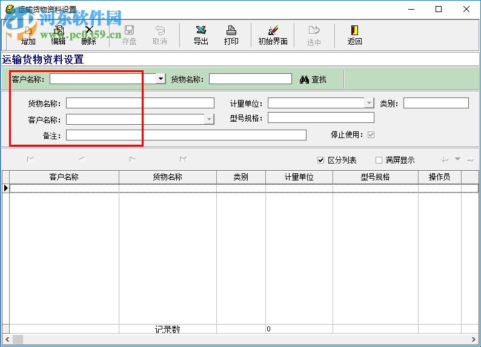Maximize the 运输货物资料设置 window
Viewport: 481px width, 347px height.
439,9
